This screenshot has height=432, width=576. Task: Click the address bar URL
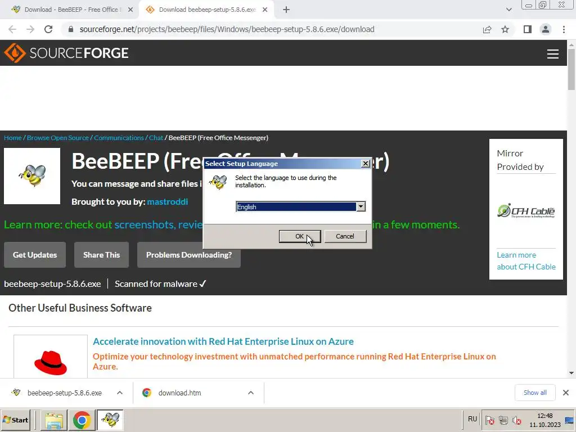coord(227,29)
